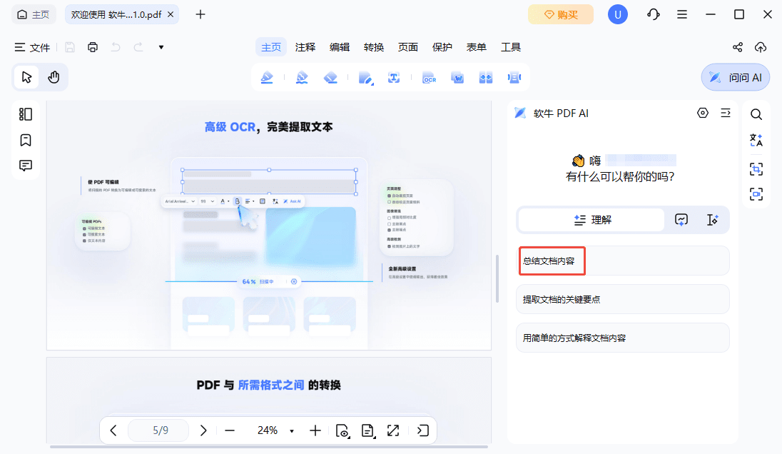Click the user avatar U
The width and height of the screenshot is (782, 454).
coord(617,14)
